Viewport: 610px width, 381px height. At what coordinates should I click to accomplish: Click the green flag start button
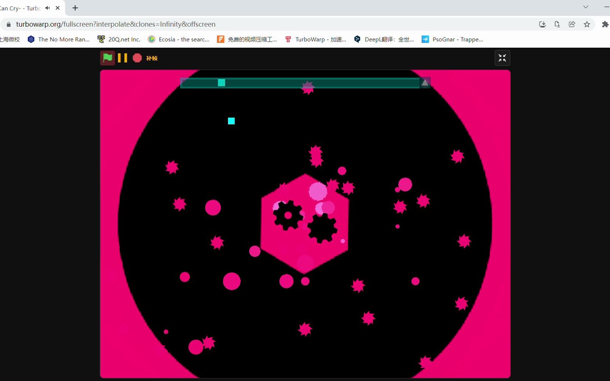click(108, 58)
